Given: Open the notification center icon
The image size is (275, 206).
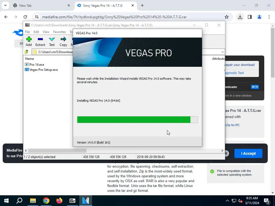Looking at the screenshot, I should coord(267,201).
